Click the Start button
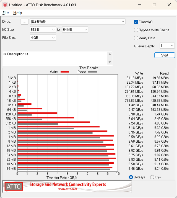Screen dimensions: 177x198 [165, 55]
